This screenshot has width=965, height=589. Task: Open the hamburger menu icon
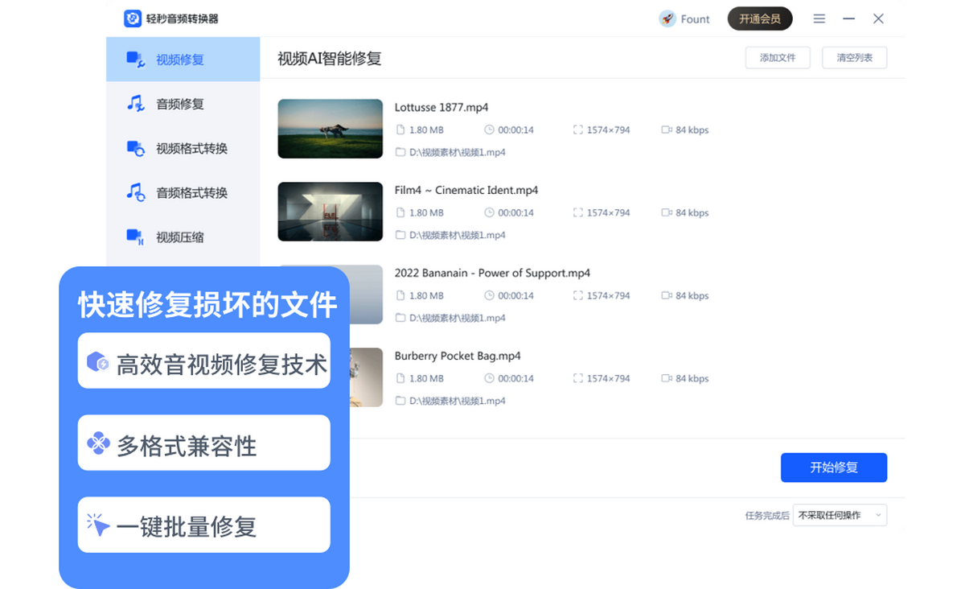819,19
